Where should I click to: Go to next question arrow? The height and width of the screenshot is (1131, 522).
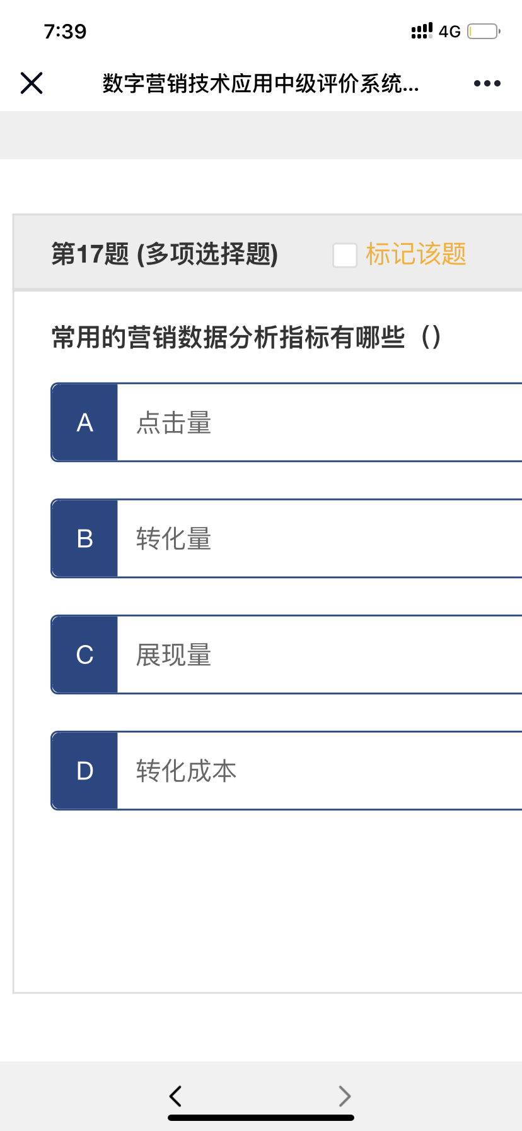344,1096
